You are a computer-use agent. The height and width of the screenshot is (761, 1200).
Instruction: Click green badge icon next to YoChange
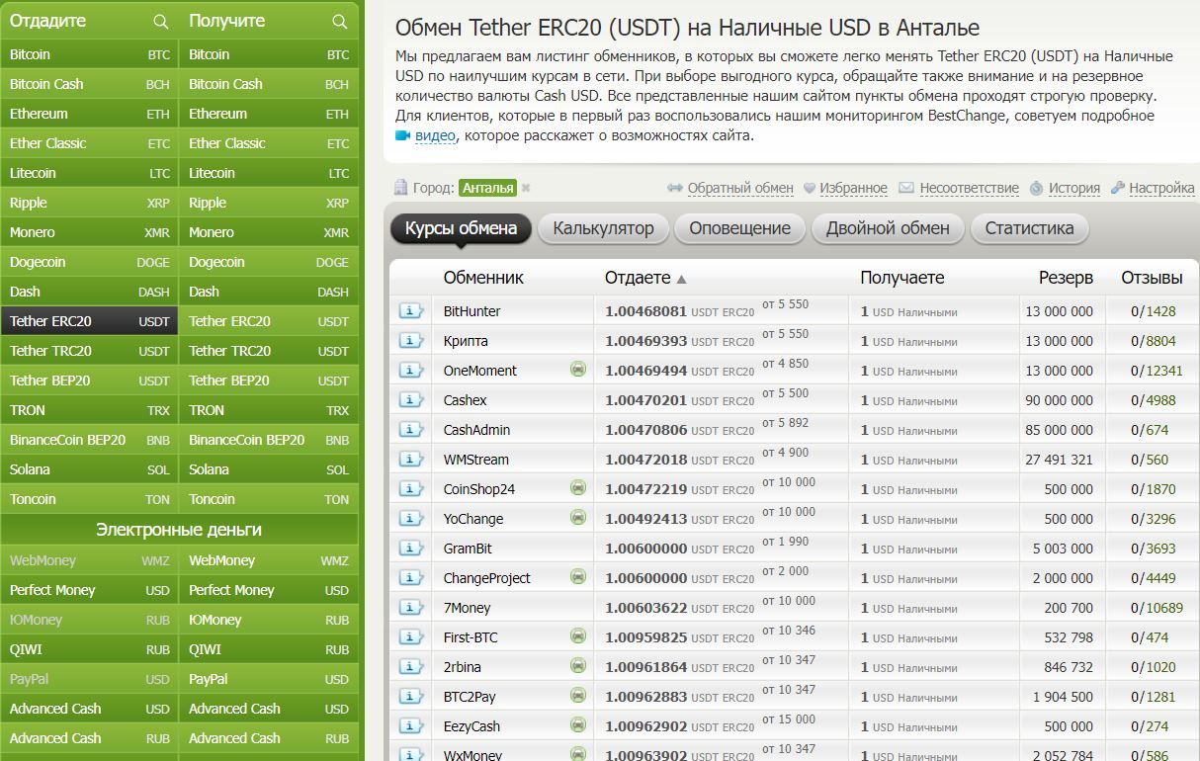click(x=578, y=517)
